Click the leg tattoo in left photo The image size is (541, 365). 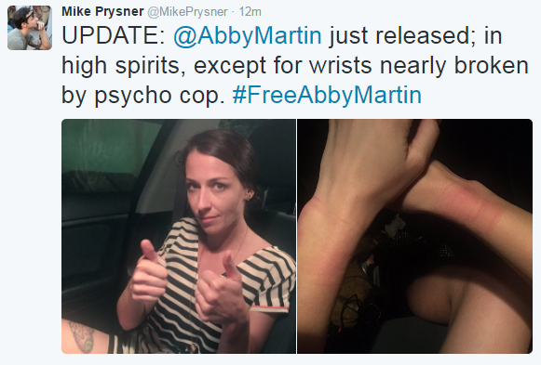click(83, 336)
